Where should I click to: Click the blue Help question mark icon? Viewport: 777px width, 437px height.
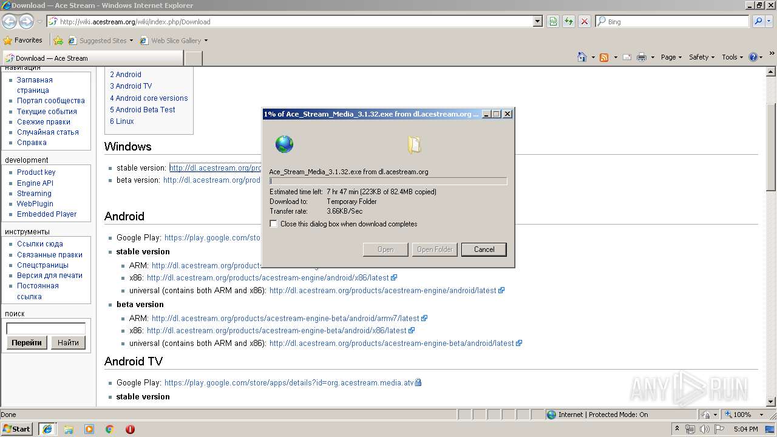point(753,57)
